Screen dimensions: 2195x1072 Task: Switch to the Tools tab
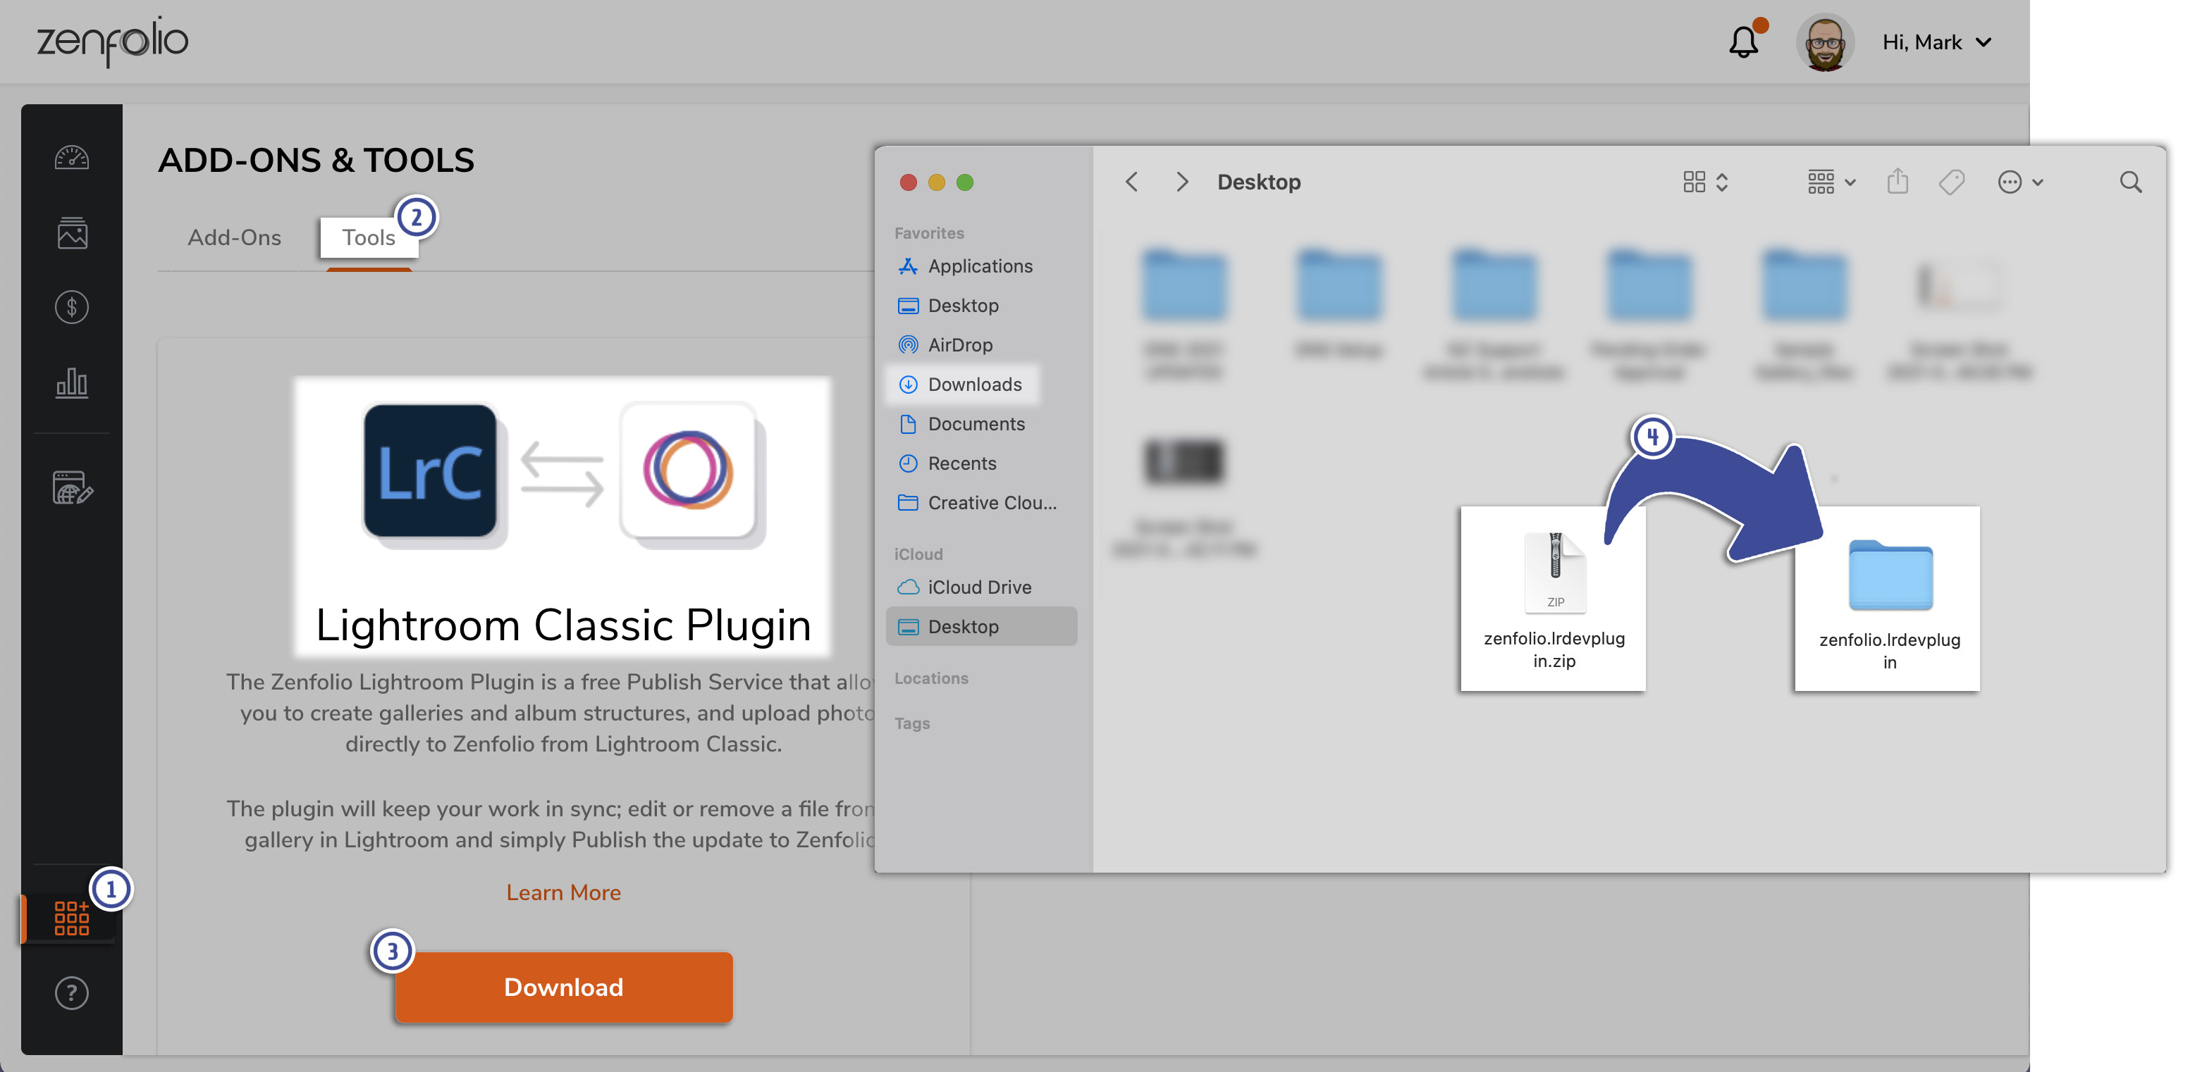pos(368,237)
